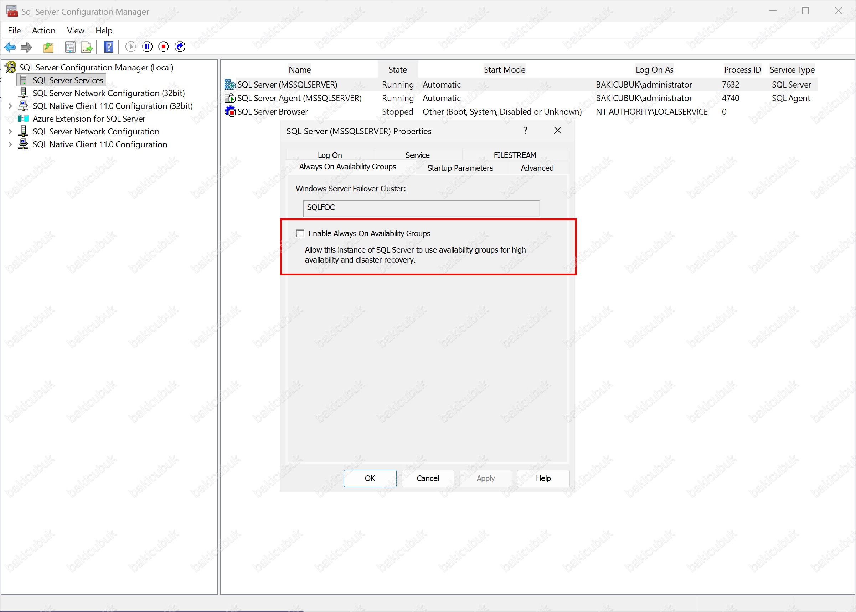Expand SQL Native Client 11.0 Configuration (32bit)
Viewport: 856px width, 612px height.
coord(10,106)
